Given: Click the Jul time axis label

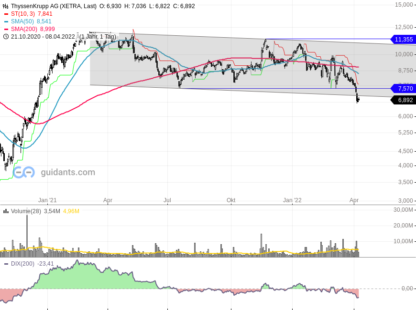Looking at the screenshot, I should (167, 200).
